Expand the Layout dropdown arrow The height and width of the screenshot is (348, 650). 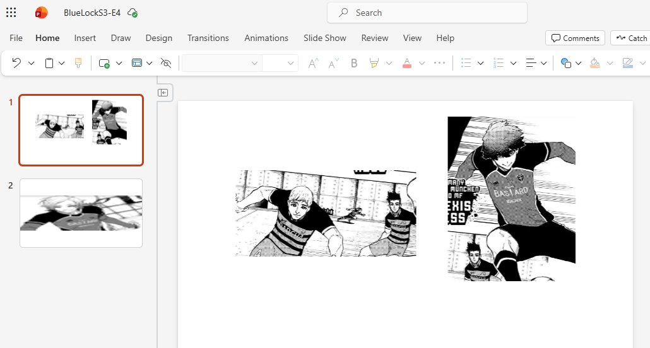click(149, 63)
